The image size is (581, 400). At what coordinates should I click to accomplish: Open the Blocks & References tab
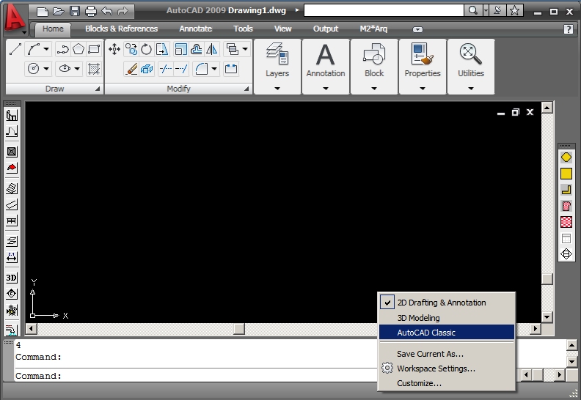[x=121, y=29]
